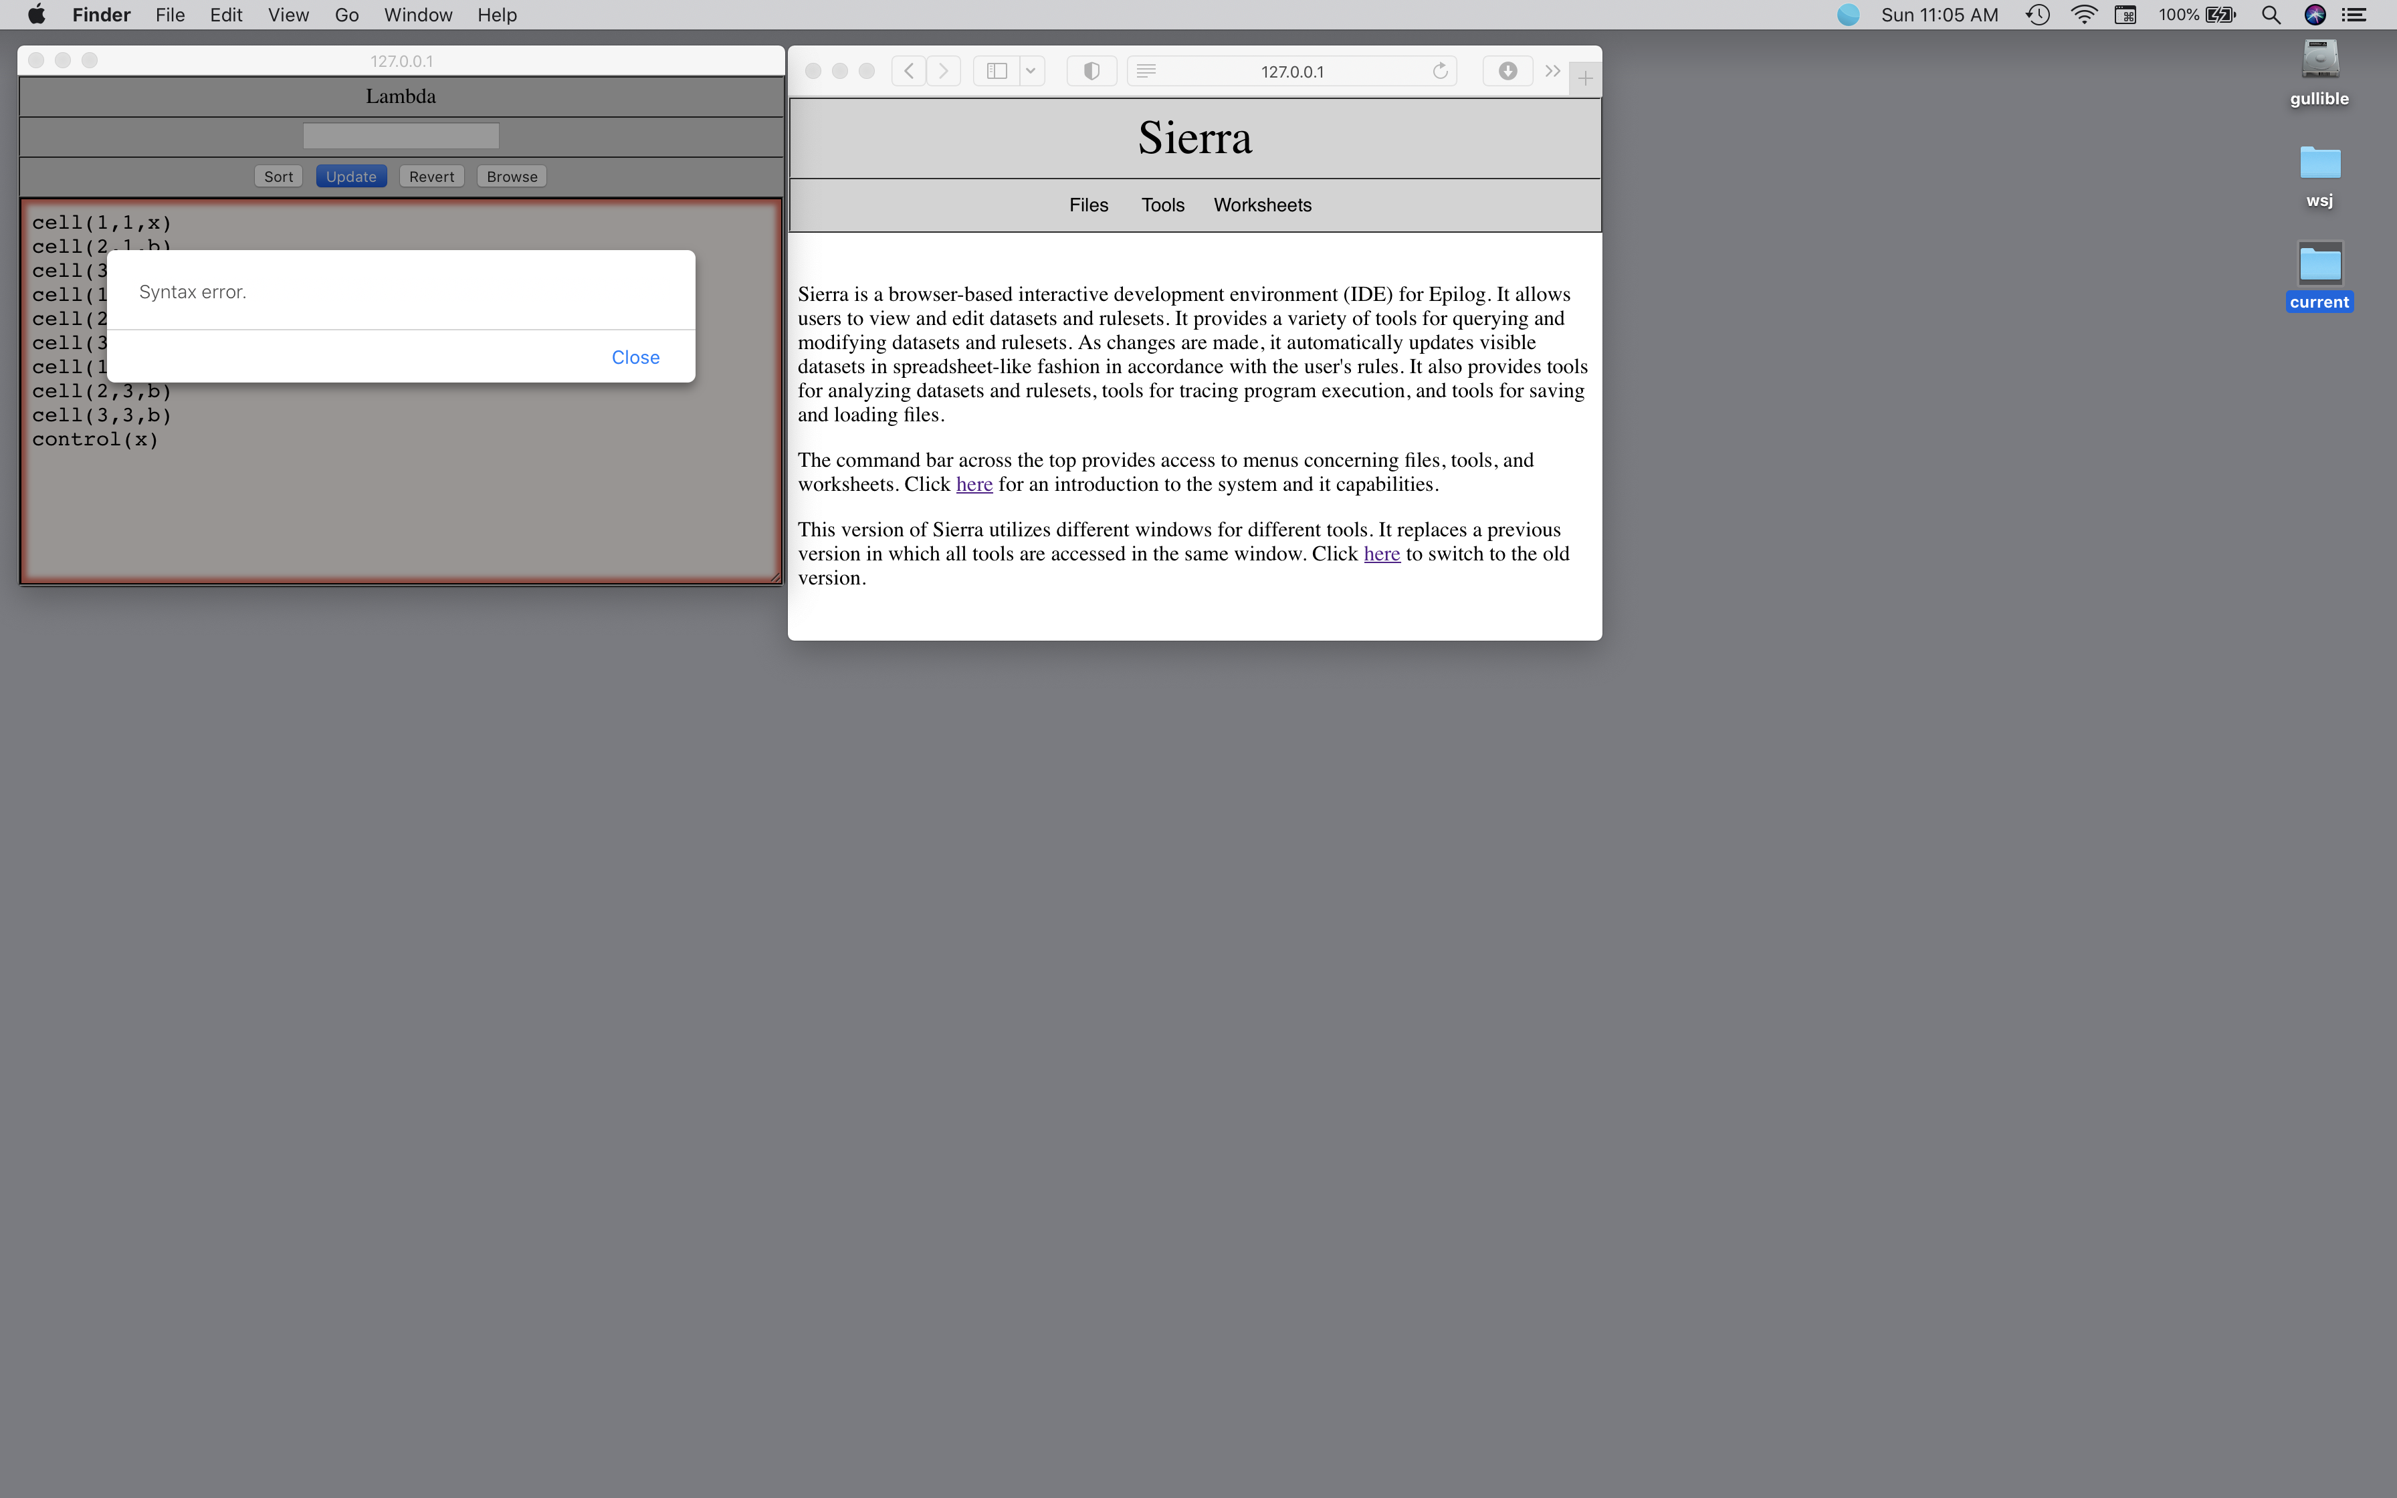Open the Tools menu in Sierra
The width and height of the screenshot is (2397, 1498).
coord(1162,205)
